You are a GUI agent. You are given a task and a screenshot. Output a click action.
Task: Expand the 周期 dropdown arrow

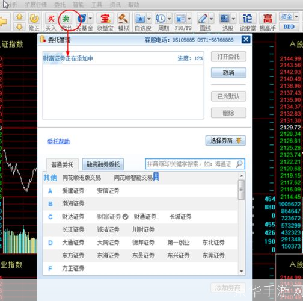[170, 19]
